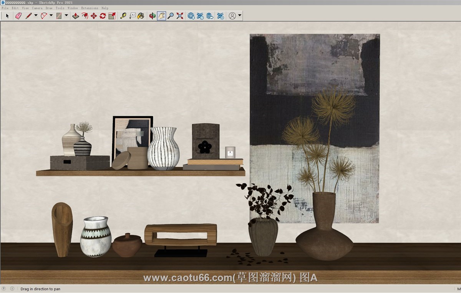The width and height of the screenshot is (461, 293).
Task: Select the arrow Select tool
Action: tap(7, 16)
